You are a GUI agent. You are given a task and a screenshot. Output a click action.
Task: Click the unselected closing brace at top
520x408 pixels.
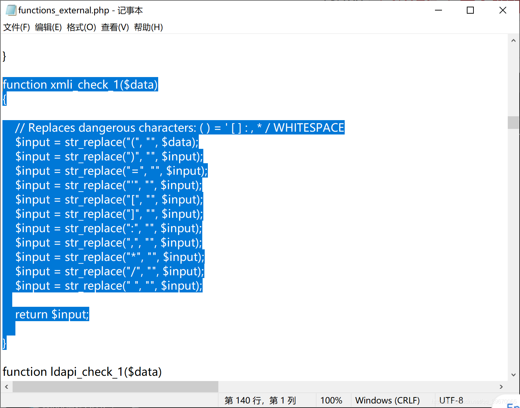click(4, 56)
